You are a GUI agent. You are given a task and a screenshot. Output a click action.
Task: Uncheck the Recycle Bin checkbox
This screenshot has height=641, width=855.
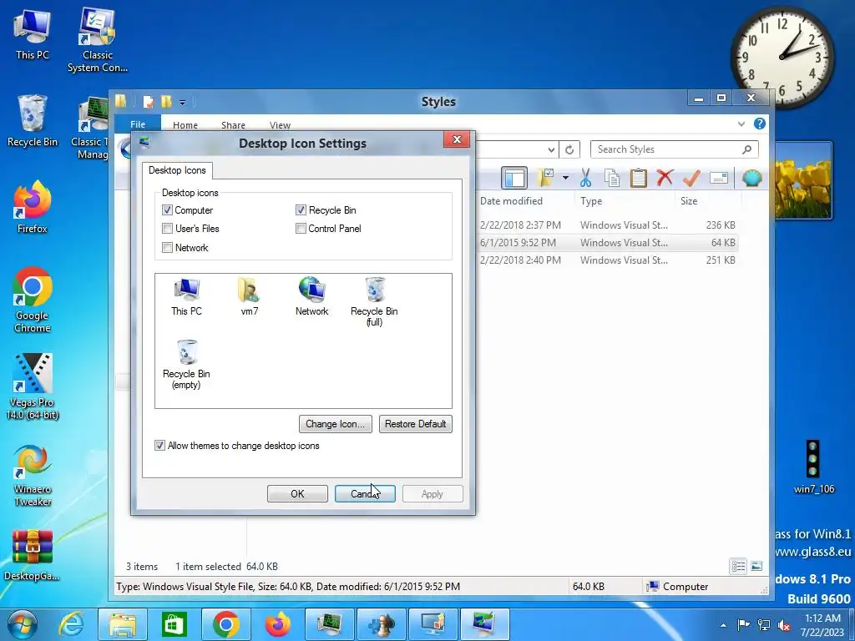point(301,209)
